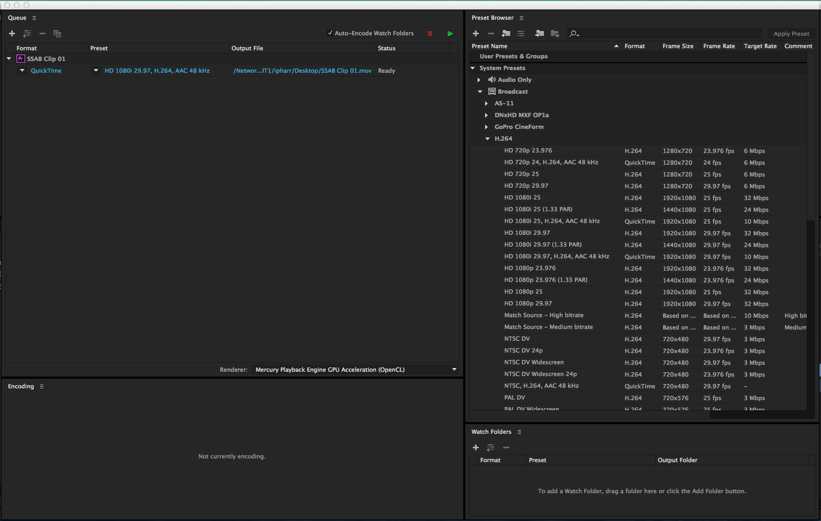The width and height of the screenshot is (821, 521).
Task: Expand the DNxHD MXF OP1a folder
Action: pyautogui.click(x=486, y=115)
